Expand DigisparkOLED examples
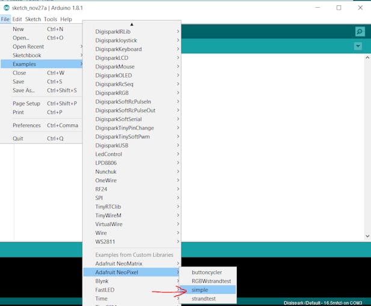This screenshot has height=306, width=371. pyautogui.click(x=132, y=76)
